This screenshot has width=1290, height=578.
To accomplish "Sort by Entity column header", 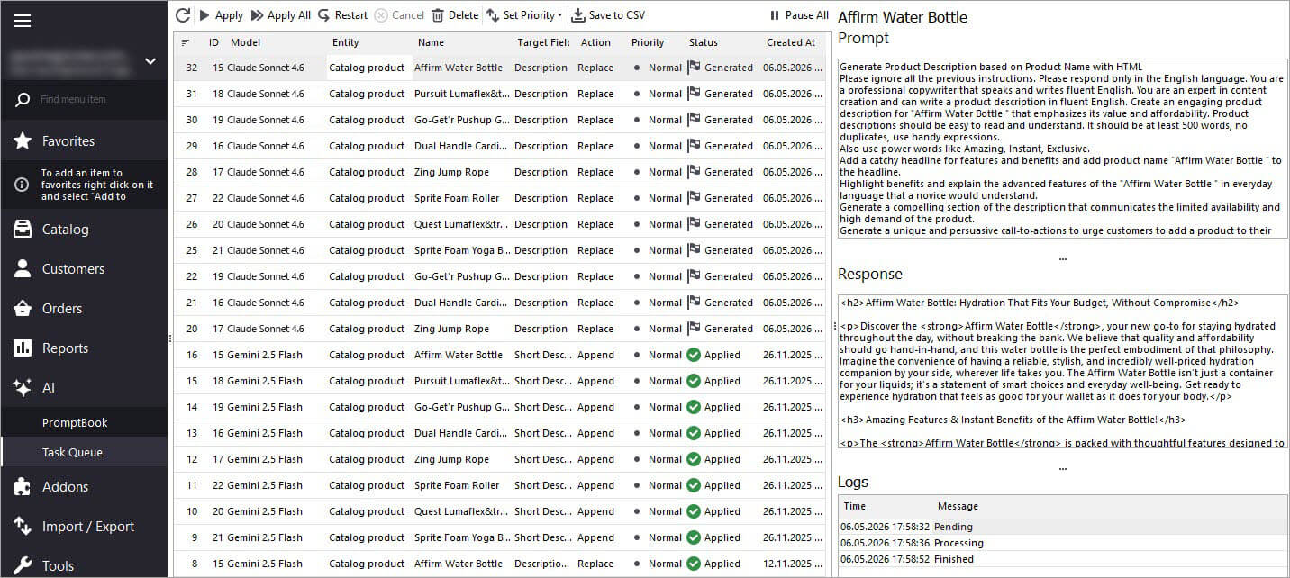I will 345,42.
